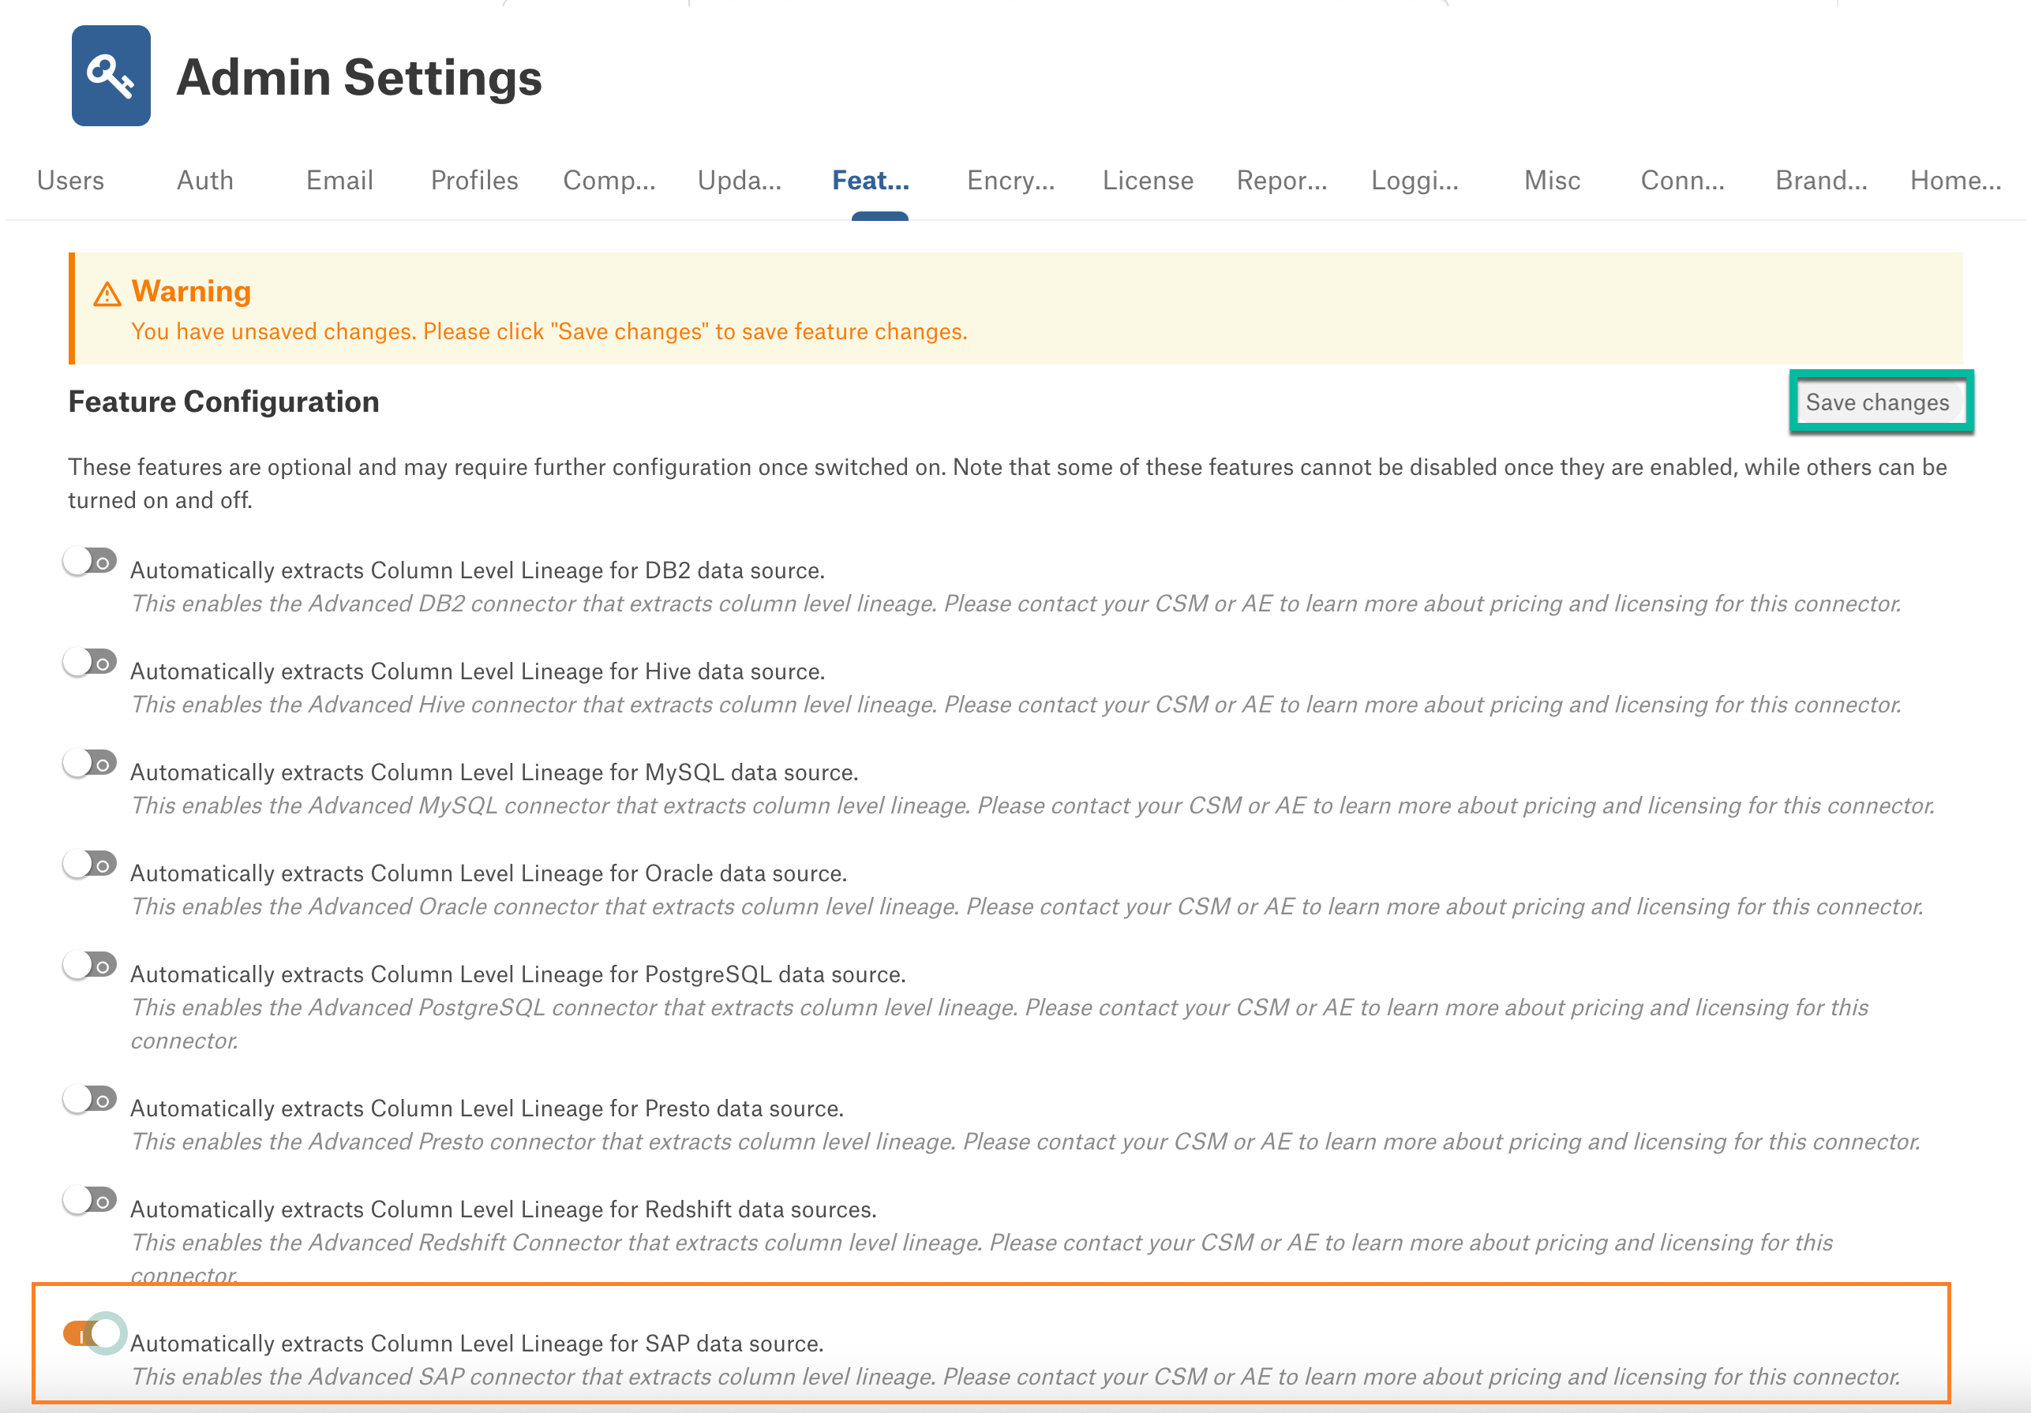The width and height of the screenshot is (2031, 1413).
Task: Switch to the Home... tab
Action: 1955,181
